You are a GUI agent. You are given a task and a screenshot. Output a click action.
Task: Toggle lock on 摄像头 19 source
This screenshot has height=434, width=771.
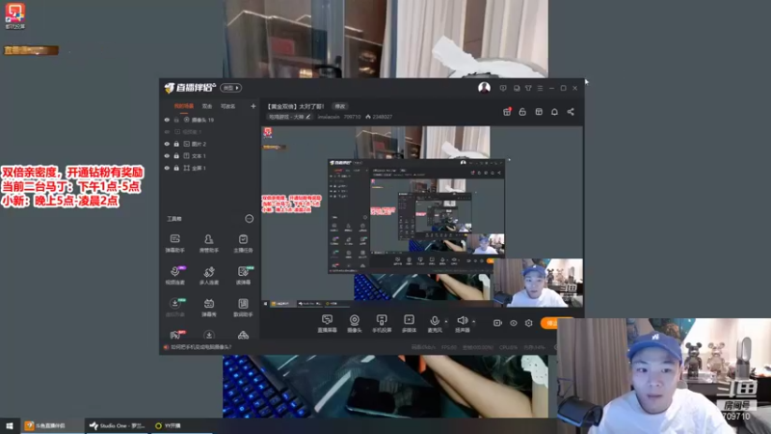coord(176,120)
